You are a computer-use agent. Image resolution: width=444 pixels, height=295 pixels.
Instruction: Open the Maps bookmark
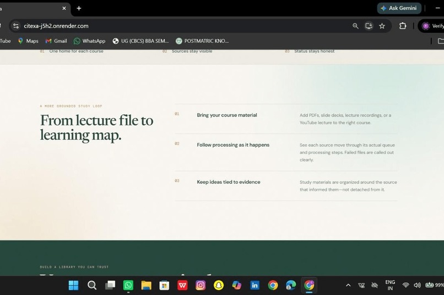click(28, 41)
